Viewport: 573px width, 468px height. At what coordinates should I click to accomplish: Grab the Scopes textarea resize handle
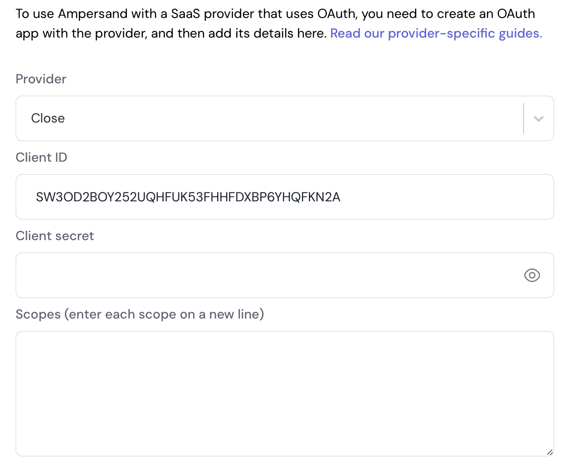point(550,452)
